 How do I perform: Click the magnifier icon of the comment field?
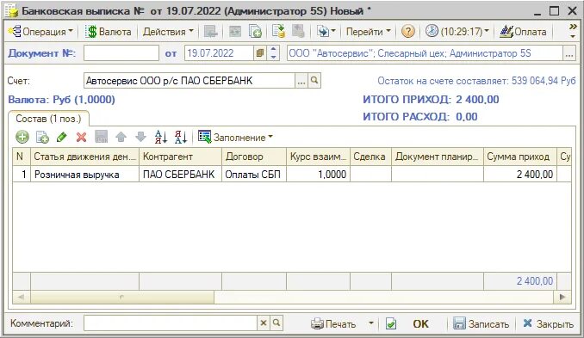[276, 323]
